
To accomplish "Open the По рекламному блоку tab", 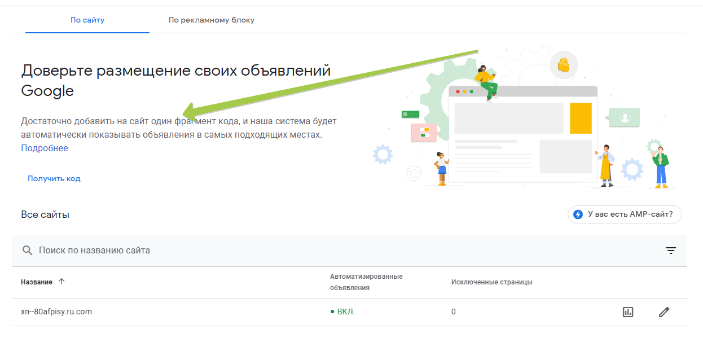I will click(212, 20).
